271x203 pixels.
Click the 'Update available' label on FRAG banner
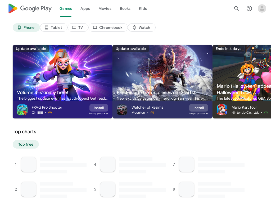[31, 49]
